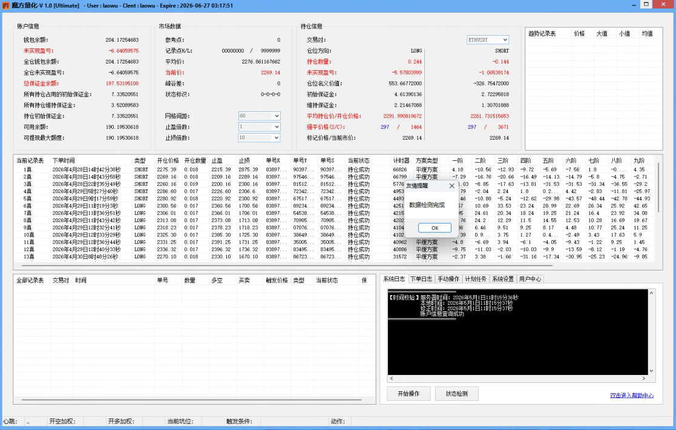Click the 平均价 value 2276.861167662
Image resolution: width=676 pixels, height=430 pixels.
coord(261,62)
